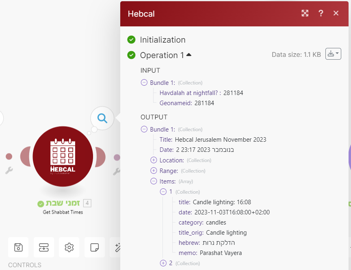
Task: Click the Get Shabbat Times label
Action: [63, 212]
